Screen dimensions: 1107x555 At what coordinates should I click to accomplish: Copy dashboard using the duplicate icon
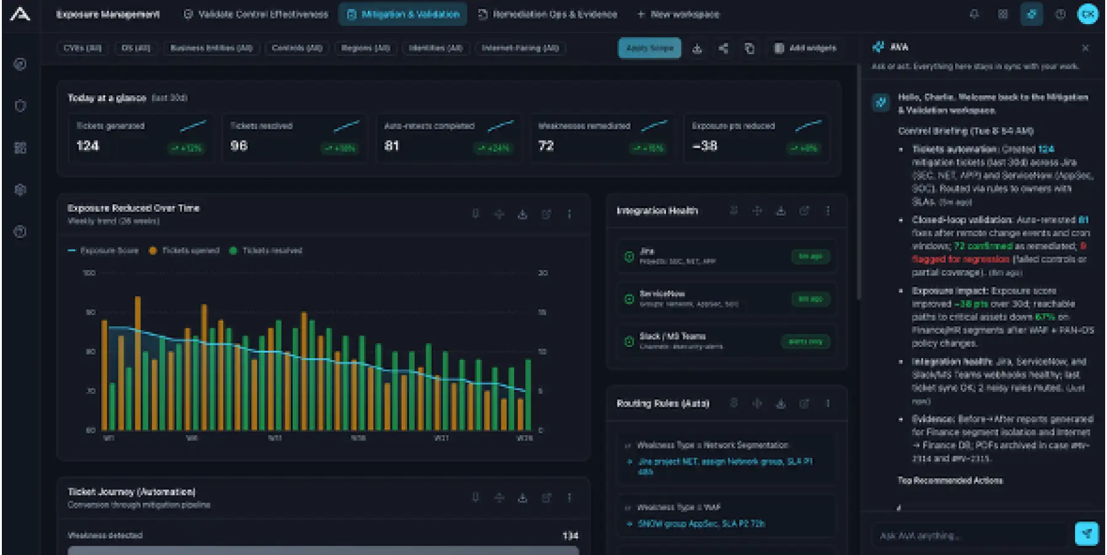click(x=749, y=48)
